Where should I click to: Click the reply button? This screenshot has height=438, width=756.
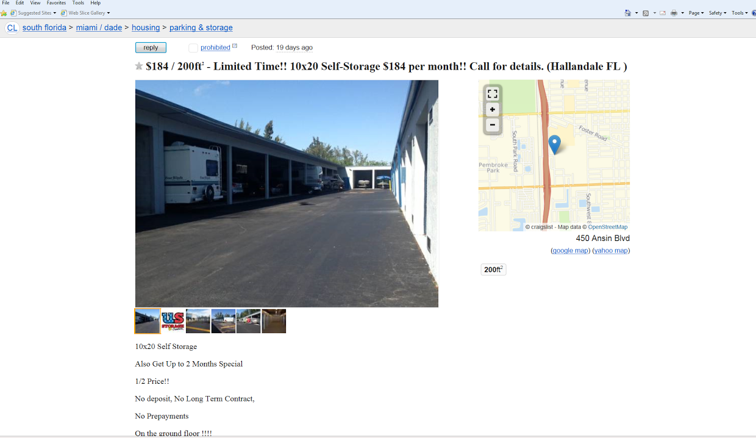pos(151,48)
